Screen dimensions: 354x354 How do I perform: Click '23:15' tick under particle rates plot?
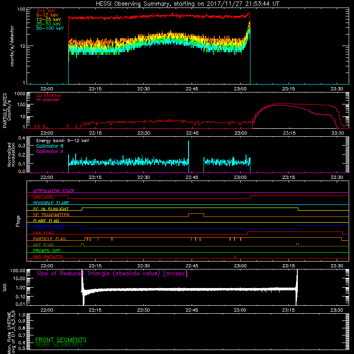289,133
